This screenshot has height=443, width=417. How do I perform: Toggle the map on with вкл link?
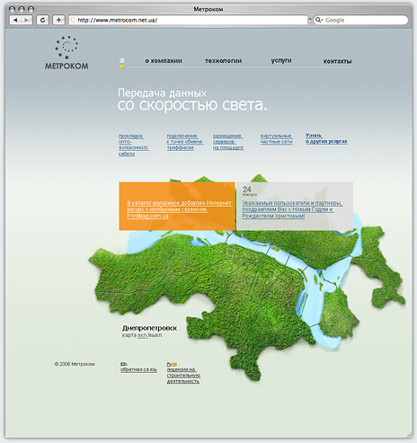[142, 335]
